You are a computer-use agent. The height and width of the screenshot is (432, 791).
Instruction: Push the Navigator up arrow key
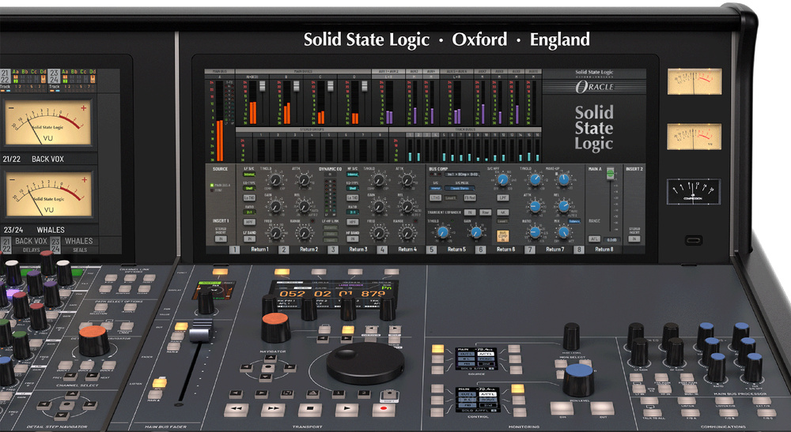[271, 358]
